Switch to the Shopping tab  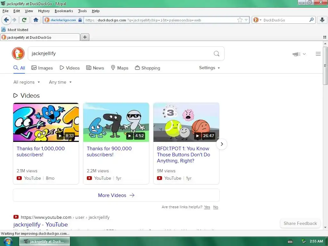[147, 68]
